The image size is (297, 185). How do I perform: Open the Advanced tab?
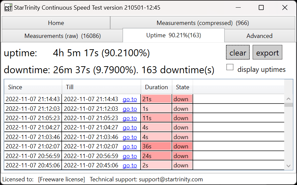(259, 36)
